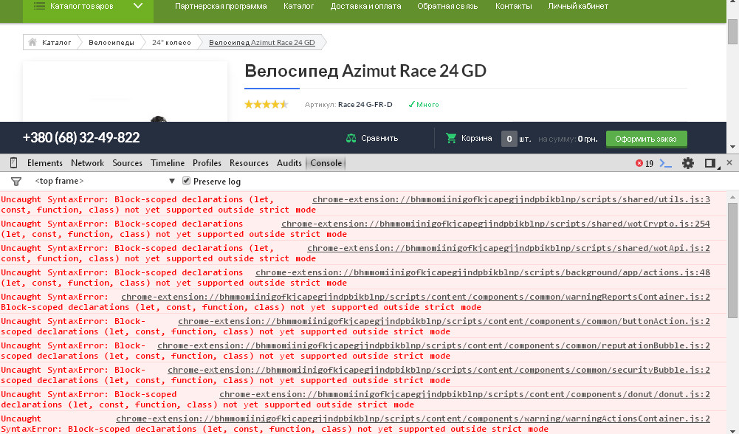The height and width of the screenshot is (434, 739).
Task: Expand the Каталог товаров dropdown chevron
Action: click(137, 6)
